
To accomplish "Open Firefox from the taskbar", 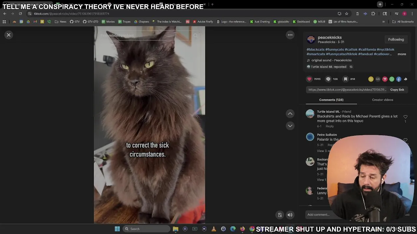I will click(x=242, y=229).
